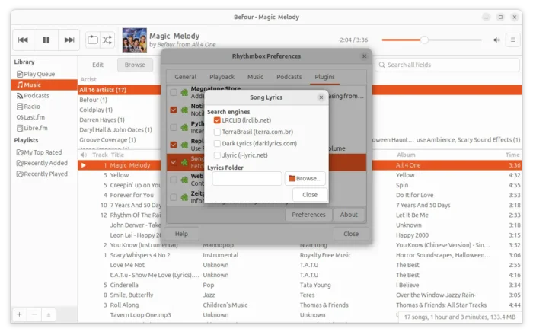Open Last.fm in the sidebar
The width and height of the screenshot is (533, 335).
coord(30,117)
